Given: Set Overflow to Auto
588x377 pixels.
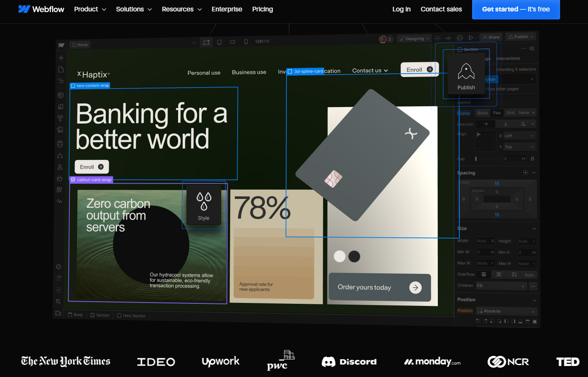Looking at the screenshot, I should [529, 275].
